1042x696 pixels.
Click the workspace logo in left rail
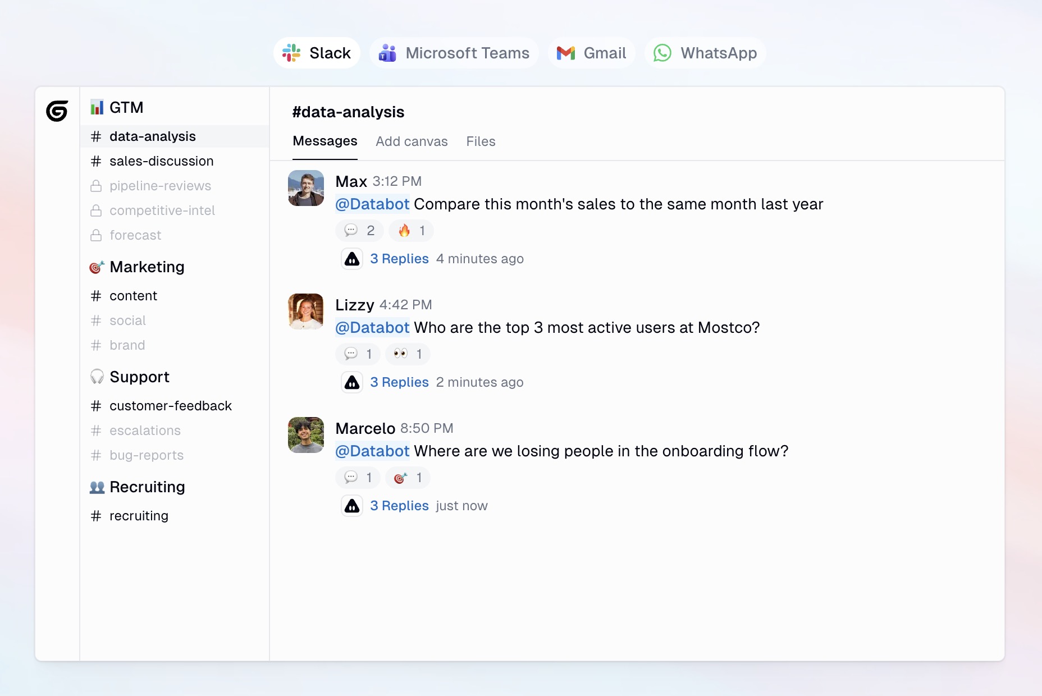point(57,111)
